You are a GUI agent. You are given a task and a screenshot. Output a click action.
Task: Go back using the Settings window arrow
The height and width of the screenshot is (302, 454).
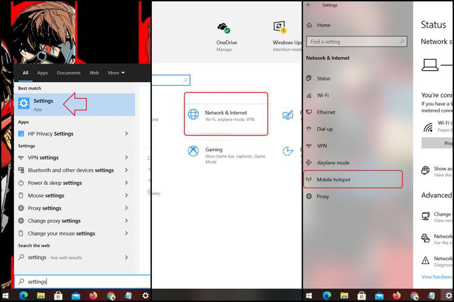pos(309,5)
